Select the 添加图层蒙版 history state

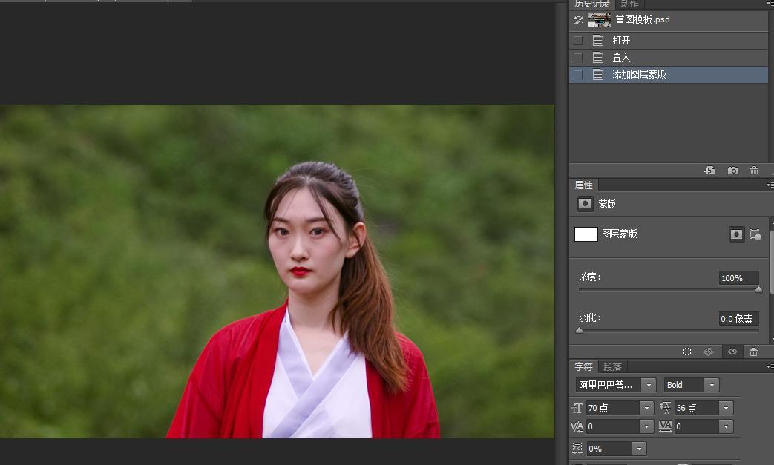tap(639, 75)
